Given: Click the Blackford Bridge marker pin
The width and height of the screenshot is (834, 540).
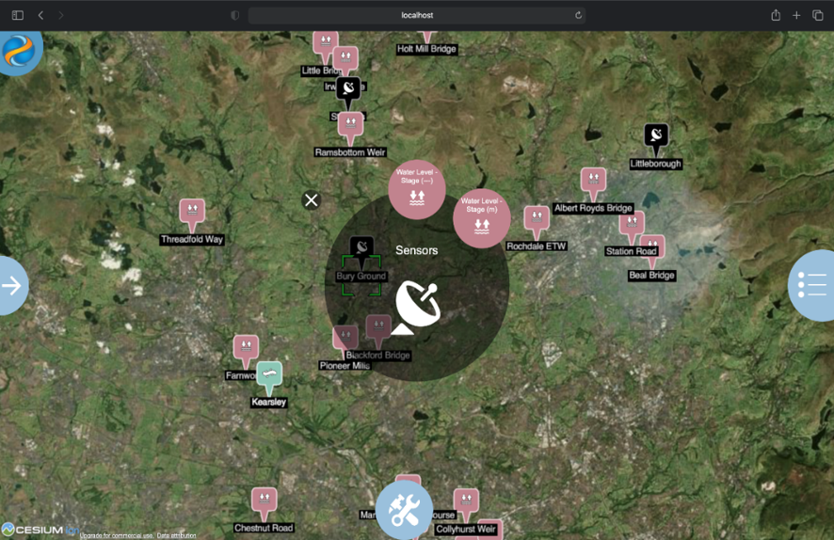Looking at the screenshot, I should (x=378, y=329).
